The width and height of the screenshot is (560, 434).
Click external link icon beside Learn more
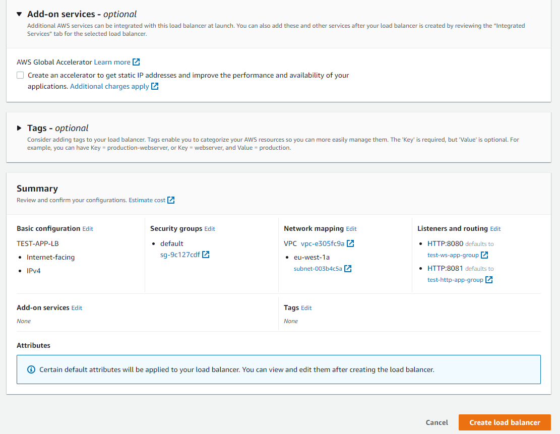[136, 62]
